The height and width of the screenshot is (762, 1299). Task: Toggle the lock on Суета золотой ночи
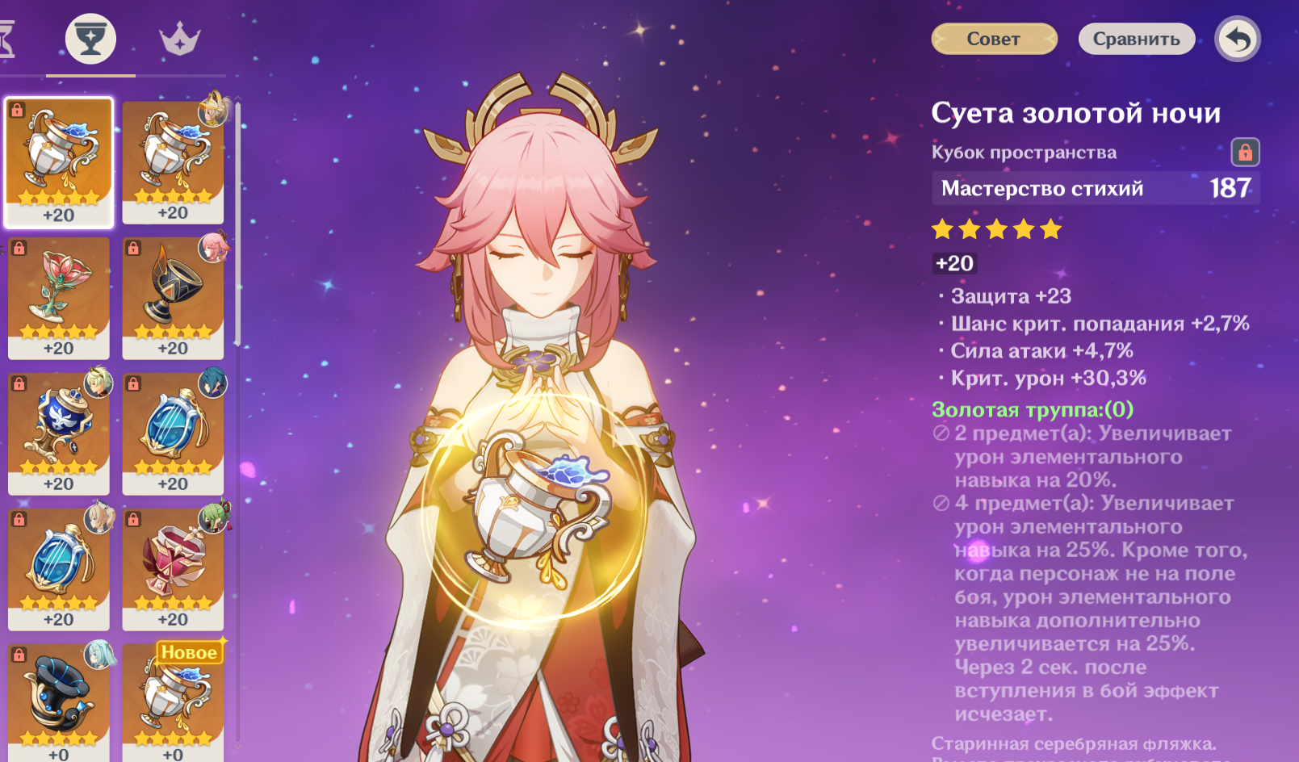[1245, 152]
